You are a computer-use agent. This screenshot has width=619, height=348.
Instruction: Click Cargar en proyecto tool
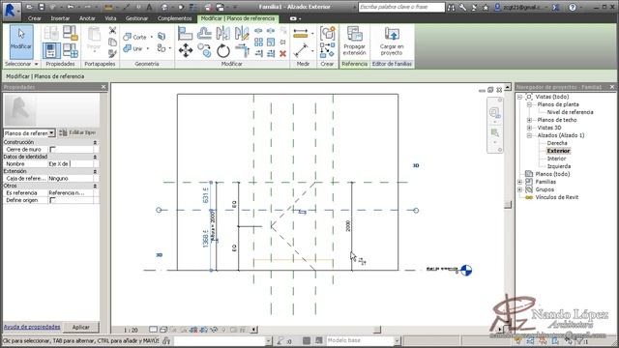(392, 42)
